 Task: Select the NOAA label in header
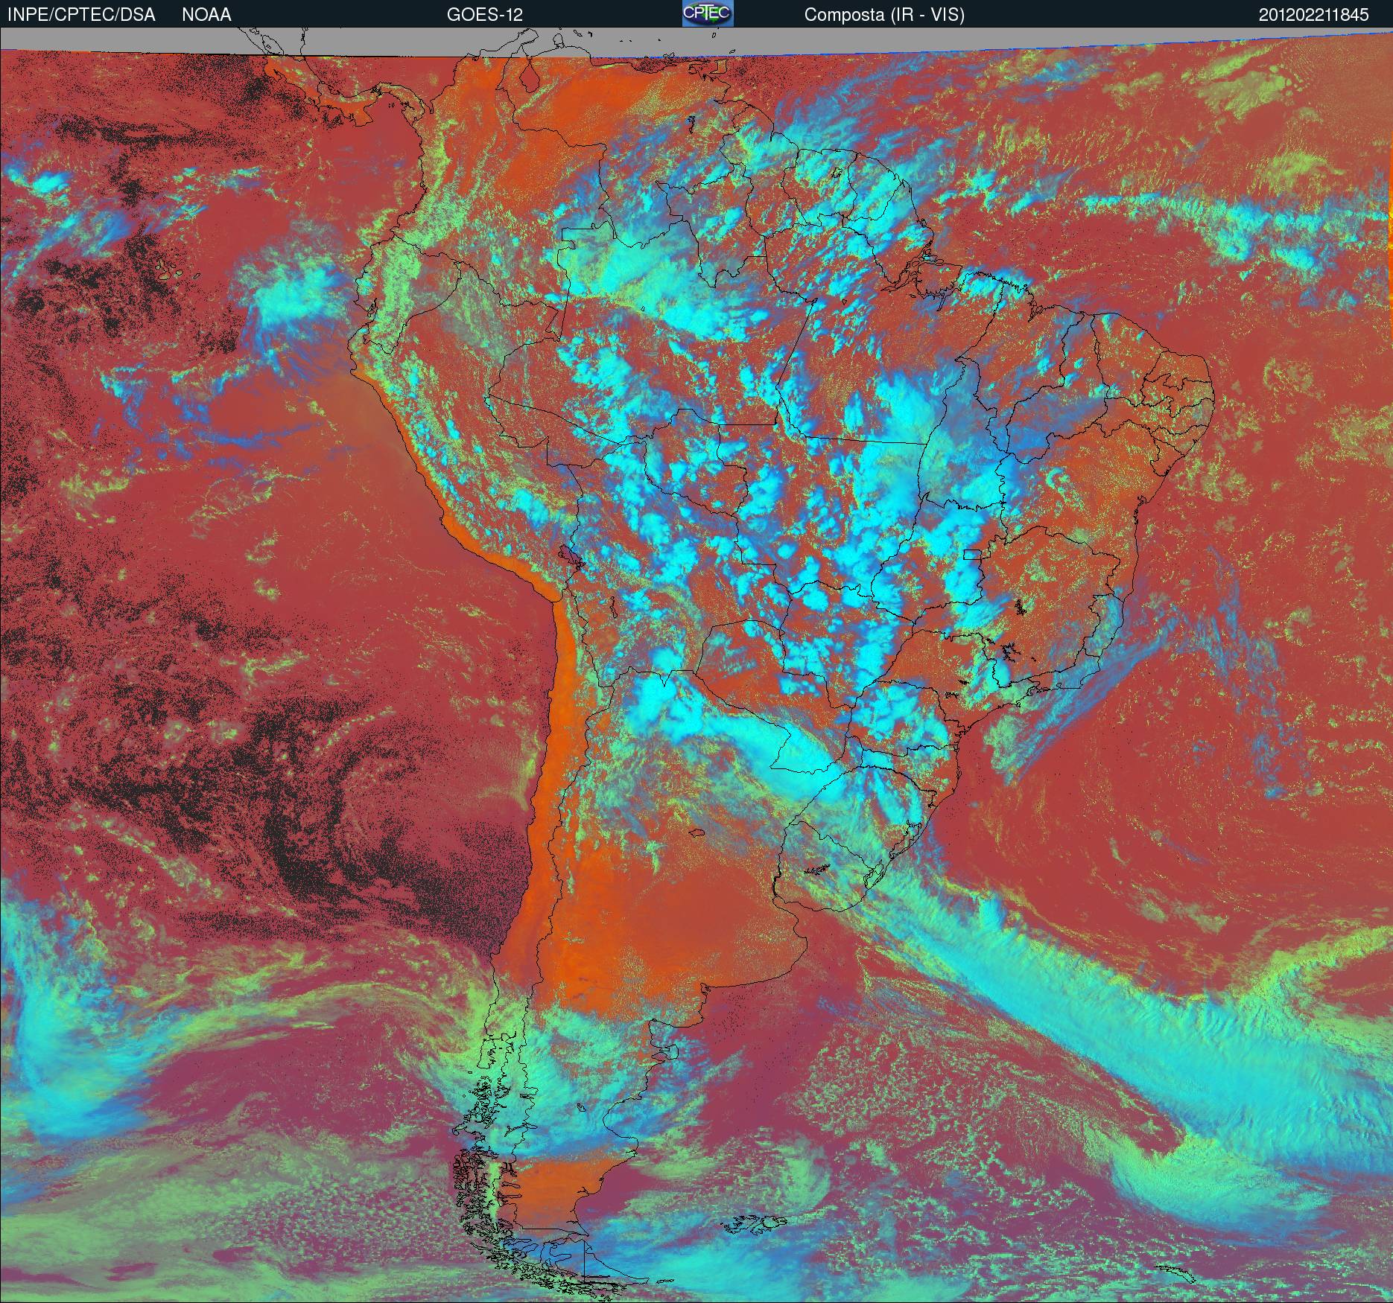pos(206,15)
